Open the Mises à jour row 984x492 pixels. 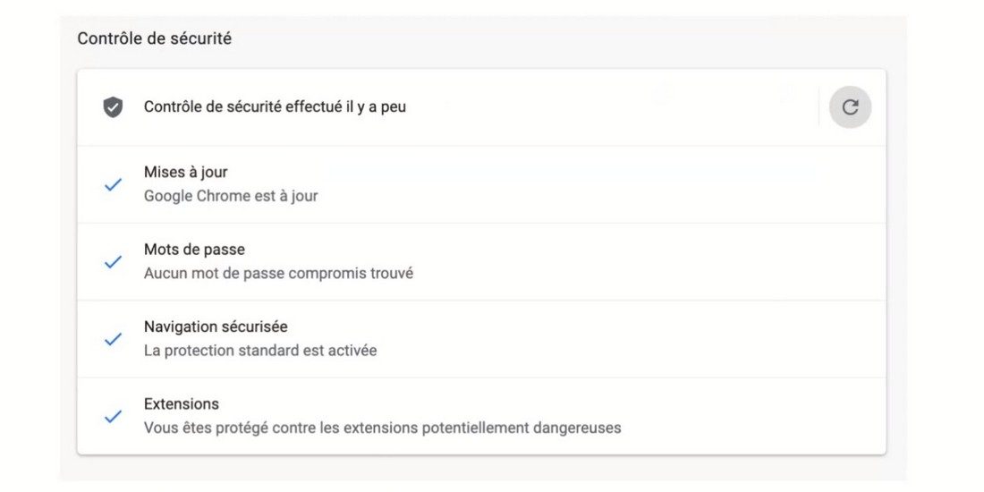click(481, 184)
